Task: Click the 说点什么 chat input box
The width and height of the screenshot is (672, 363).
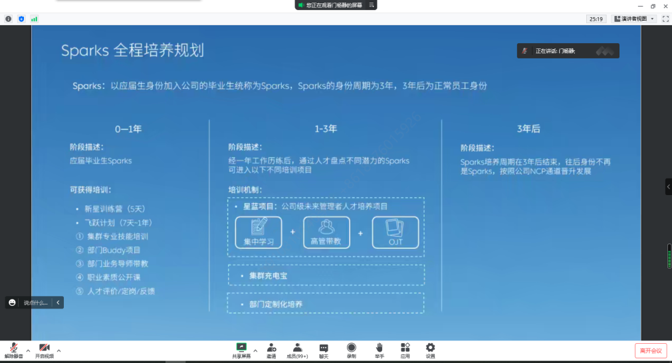Action: tap(35, 303)
